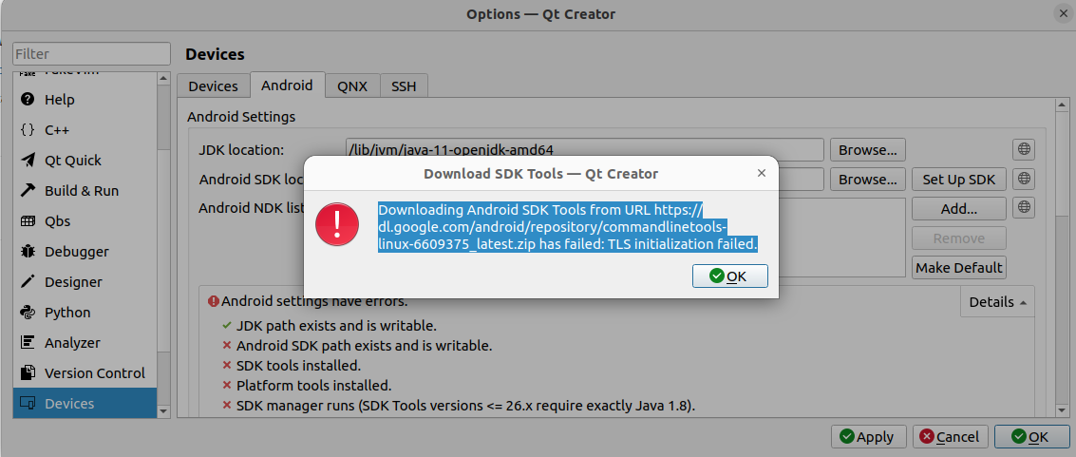Collapse the Details expander
Viewport: 1076px width, 457px height.
[997, 302]
